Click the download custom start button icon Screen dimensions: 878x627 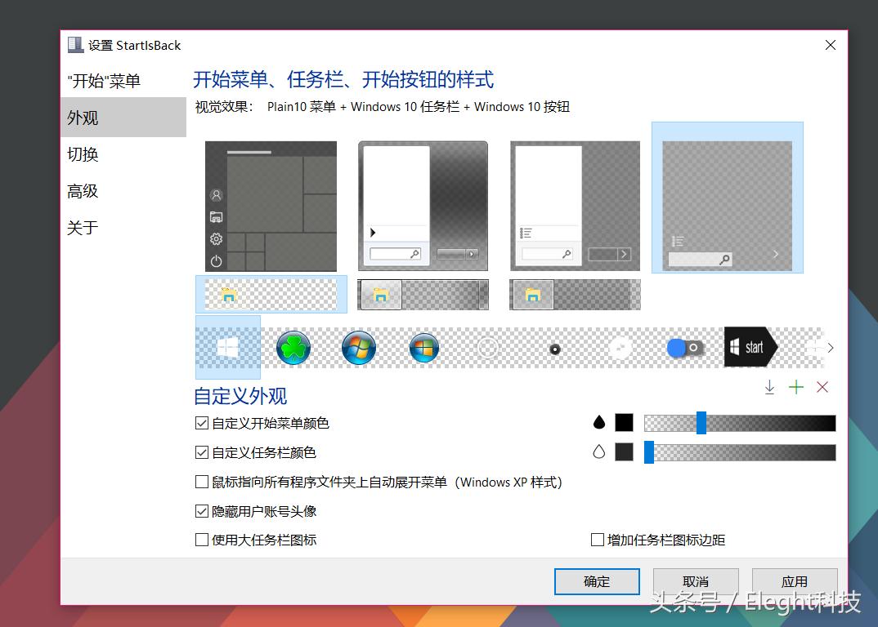(769, 387)
